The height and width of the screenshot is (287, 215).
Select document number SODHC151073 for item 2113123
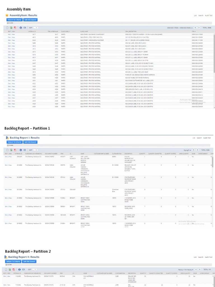[x=48, y=285]
